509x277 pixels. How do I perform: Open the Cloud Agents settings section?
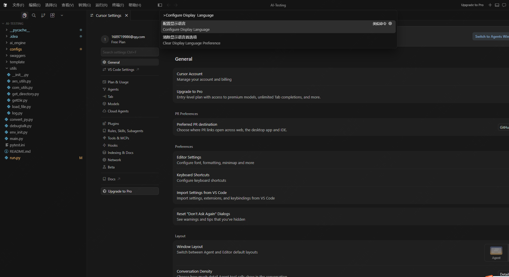pyautogui.click(x=130, y=111)
